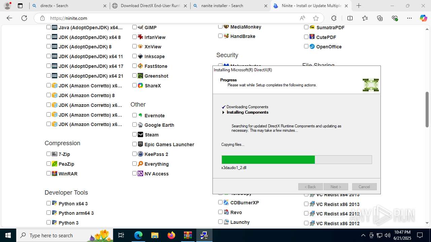The image size is (431, 242).
Task: Click the Back button in installer
Action: (x=310, y=187)
